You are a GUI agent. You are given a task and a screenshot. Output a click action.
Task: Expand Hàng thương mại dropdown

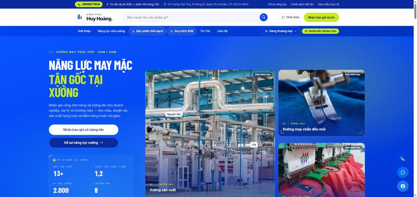[x=281, y=31]
